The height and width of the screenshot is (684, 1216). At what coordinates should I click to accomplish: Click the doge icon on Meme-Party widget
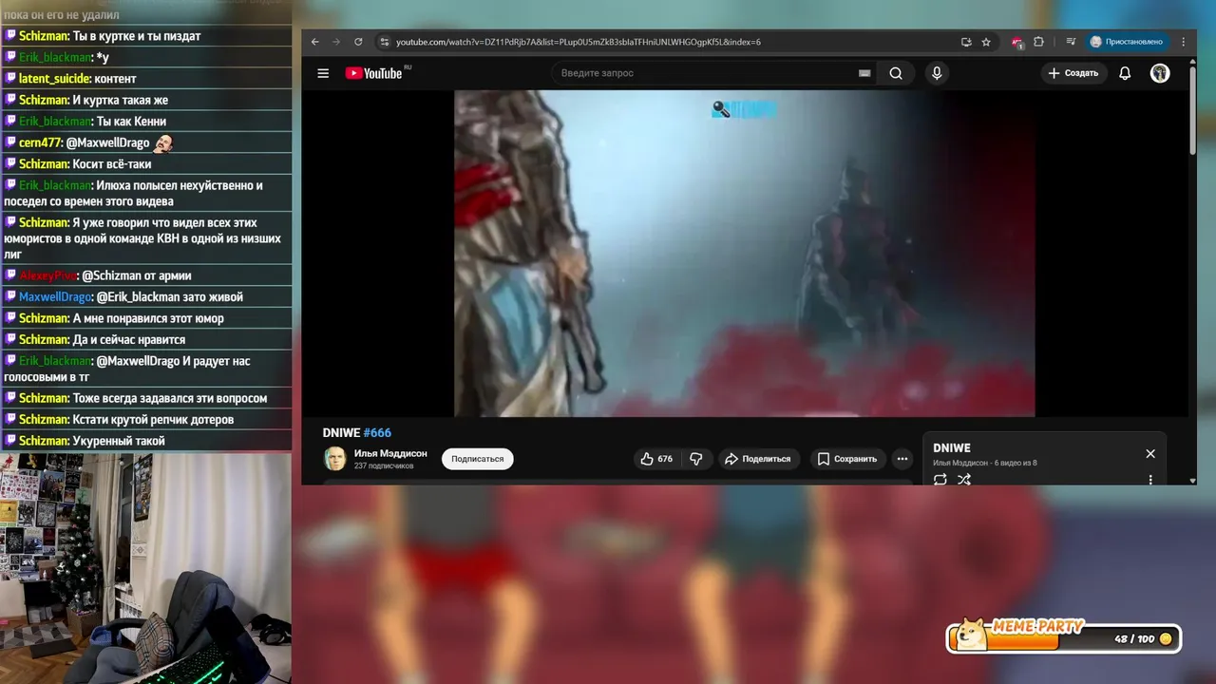coord(971,636)
